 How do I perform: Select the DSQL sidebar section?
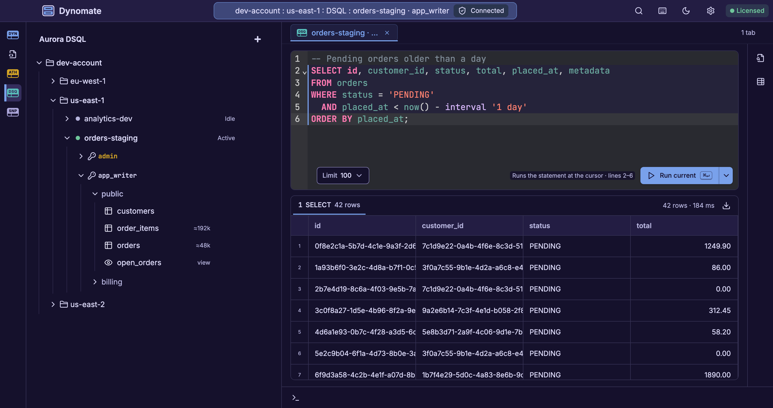13,93
